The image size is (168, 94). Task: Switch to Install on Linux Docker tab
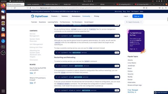52,4
